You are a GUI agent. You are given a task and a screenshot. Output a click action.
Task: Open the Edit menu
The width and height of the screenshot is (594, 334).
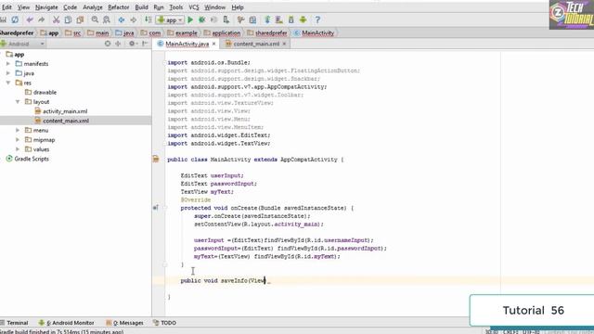[6, 7]
